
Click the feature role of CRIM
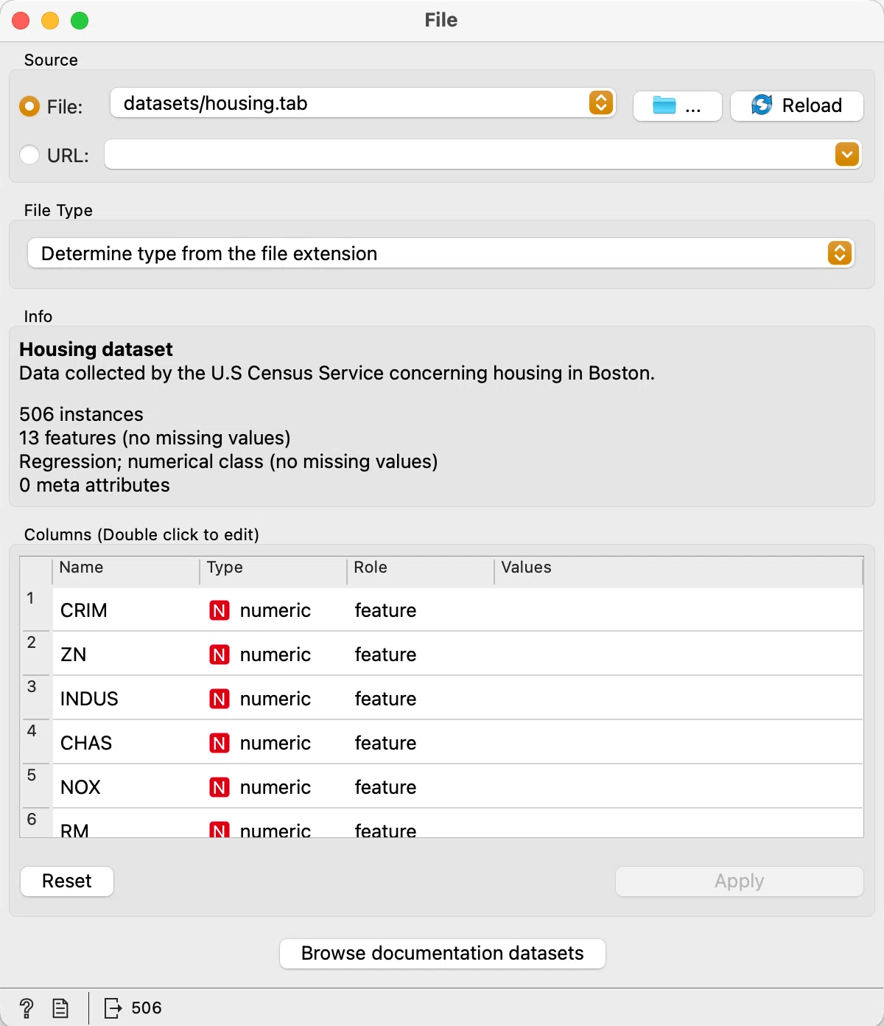coord(385,610)
